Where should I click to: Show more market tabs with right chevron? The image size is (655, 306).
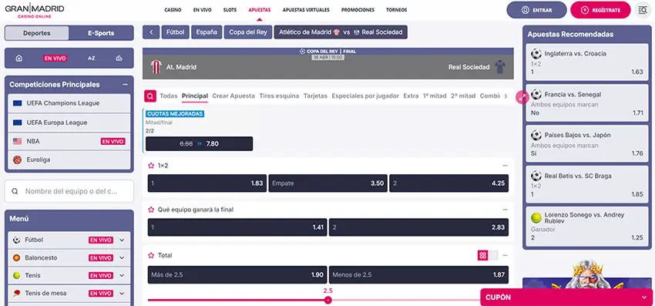coord(506,96)
